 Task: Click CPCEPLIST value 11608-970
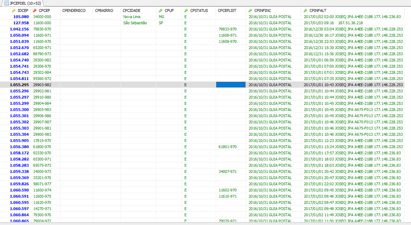[228, 42]
